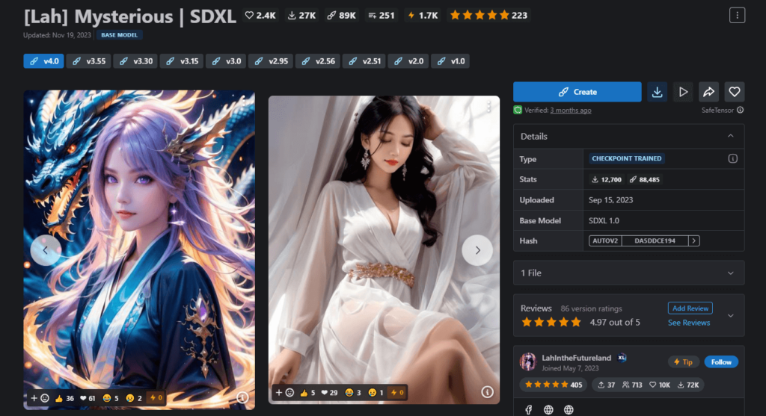Expand the 1 File section
The image size is (766, 416).
point(730,273)
